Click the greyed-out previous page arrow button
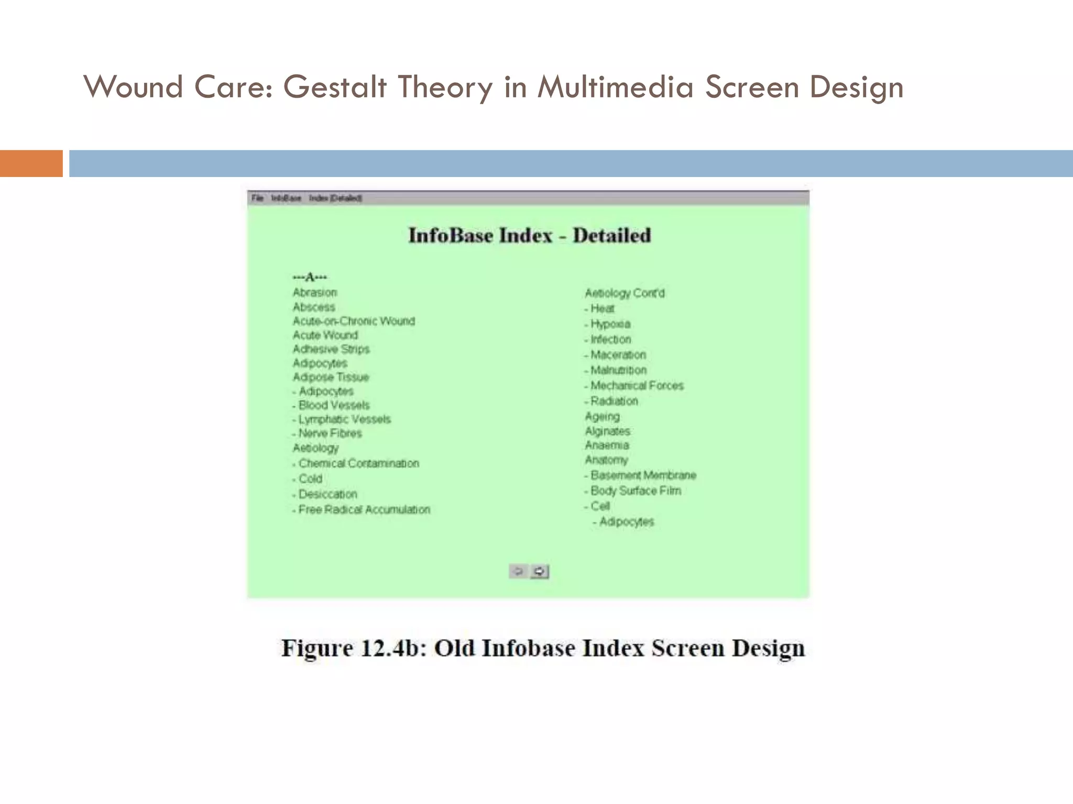The image size is (1073, 804). click(518, 571)
